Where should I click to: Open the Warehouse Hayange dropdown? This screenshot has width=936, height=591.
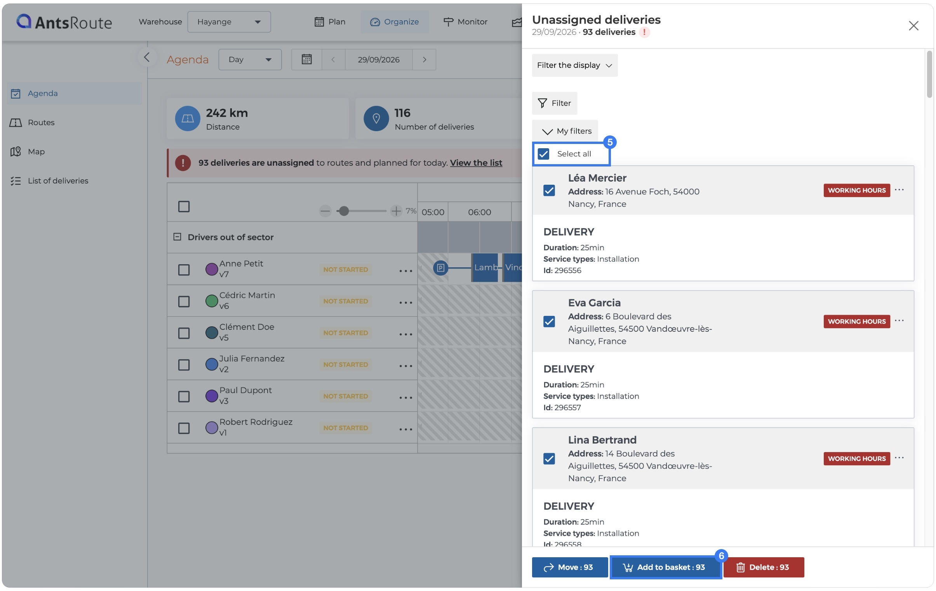pos(229,22)
